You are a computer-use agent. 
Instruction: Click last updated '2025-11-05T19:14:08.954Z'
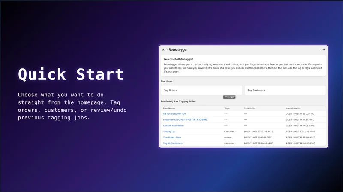pos(300,125)
